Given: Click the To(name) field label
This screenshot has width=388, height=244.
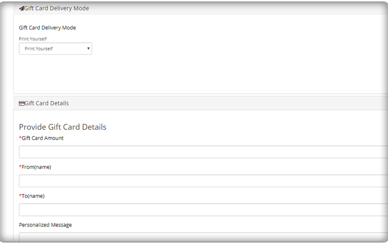Looking at the screenshot, I should pos(33,196).
